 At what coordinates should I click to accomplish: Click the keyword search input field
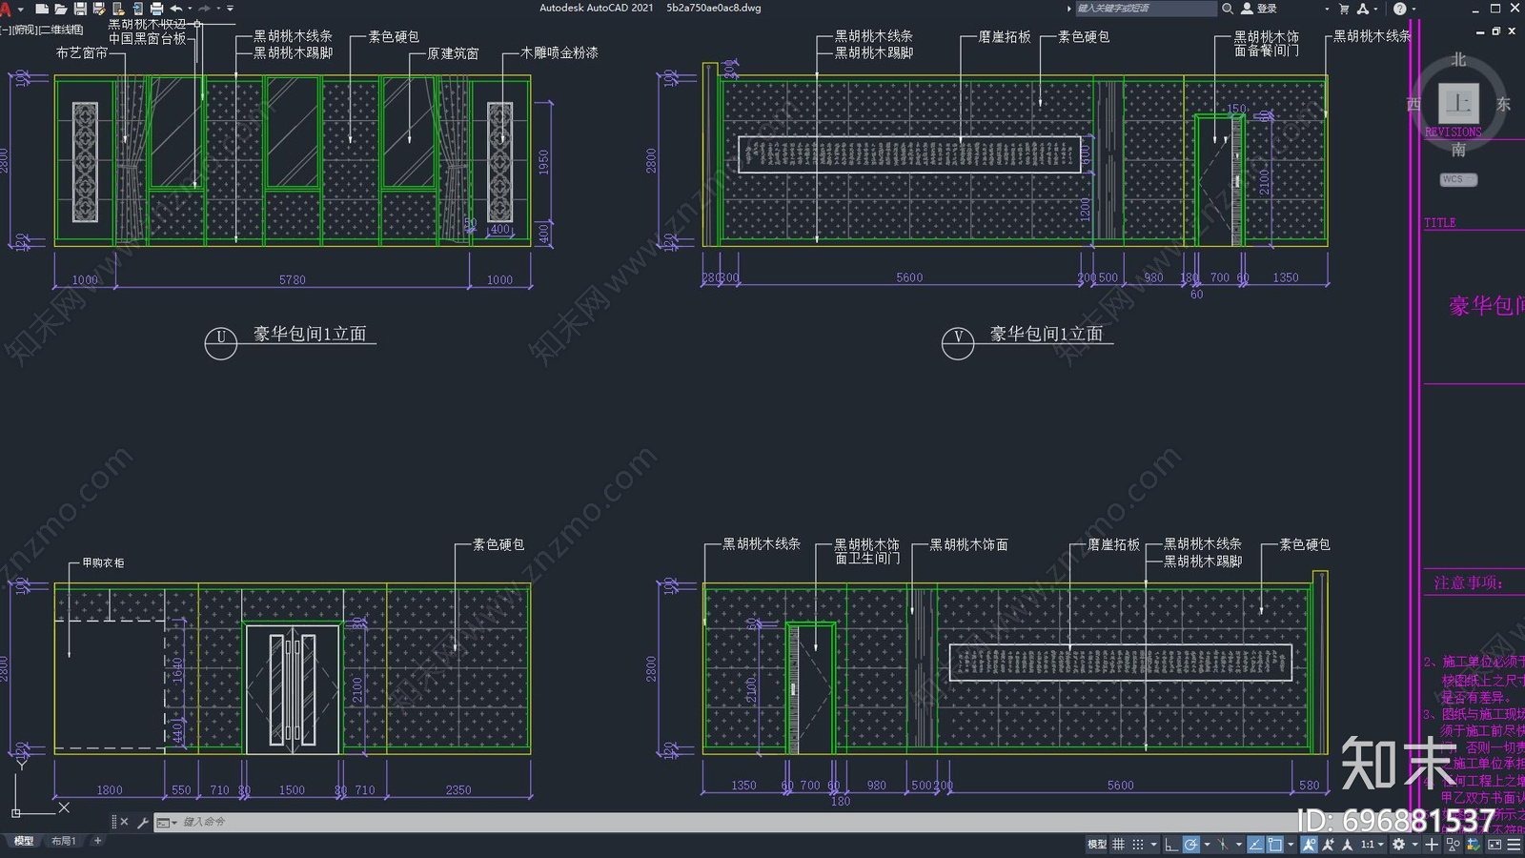(1146, 9)
